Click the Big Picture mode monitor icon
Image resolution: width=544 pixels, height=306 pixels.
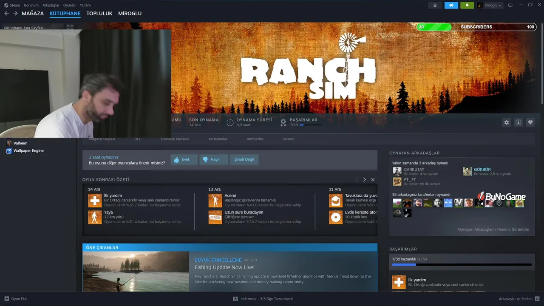click(510, 5)
